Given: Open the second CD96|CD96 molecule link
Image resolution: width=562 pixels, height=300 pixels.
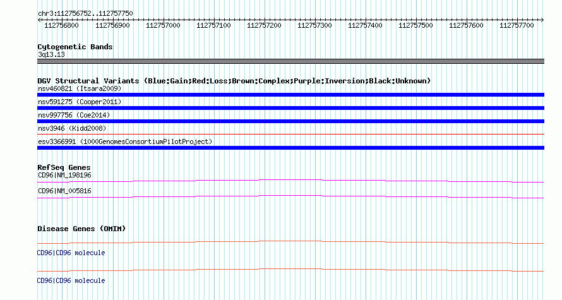Looking at the screenshot, I should [71, 280].
